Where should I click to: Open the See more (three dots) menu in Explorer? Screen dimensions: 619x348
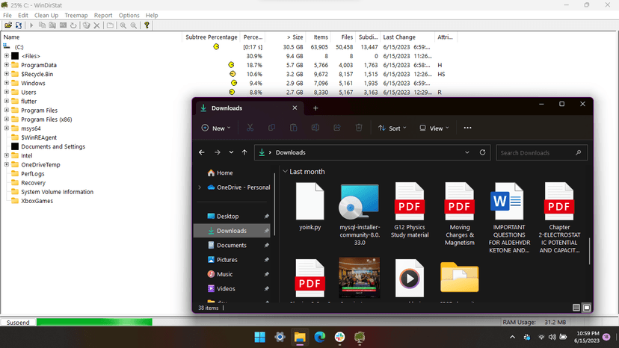pos(467,128)
